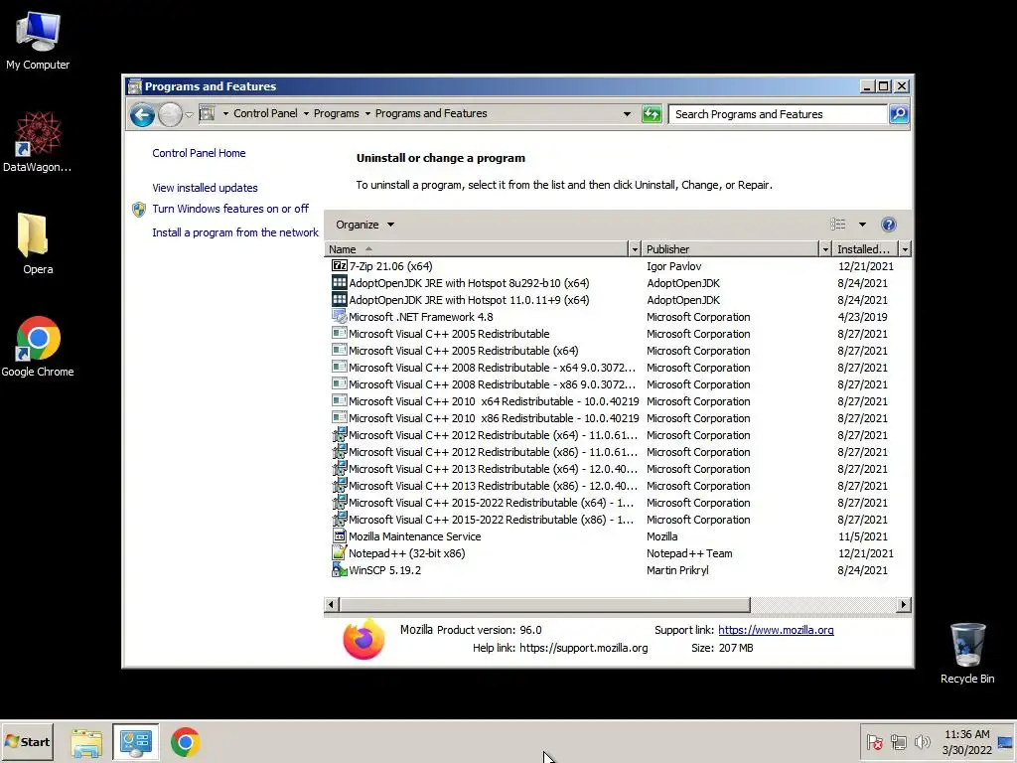Click Control Panel breadcrumb
The width and height of the screenshot is (1017, 763).
click(x=265, y=113)
